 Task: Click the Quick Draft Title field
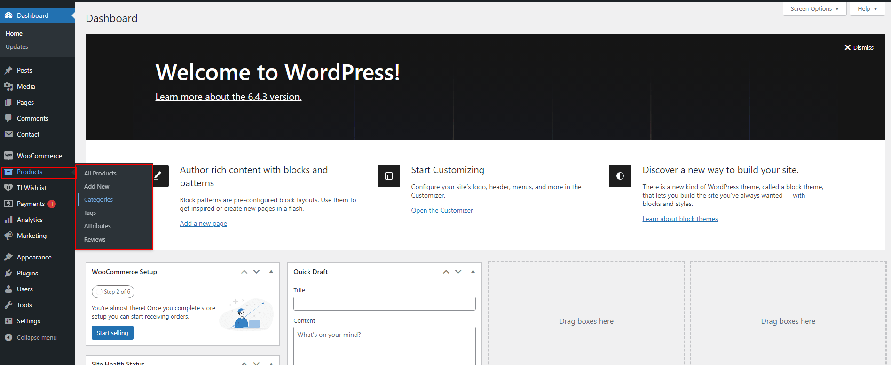click(x=385, y=304)
